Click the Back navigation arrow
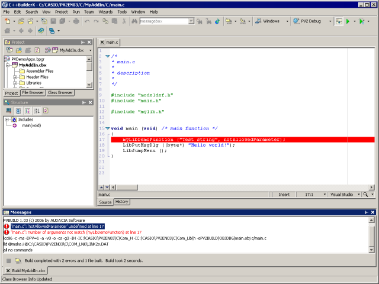This screenshot has width=379, height=284. click(x=21, y=31)
